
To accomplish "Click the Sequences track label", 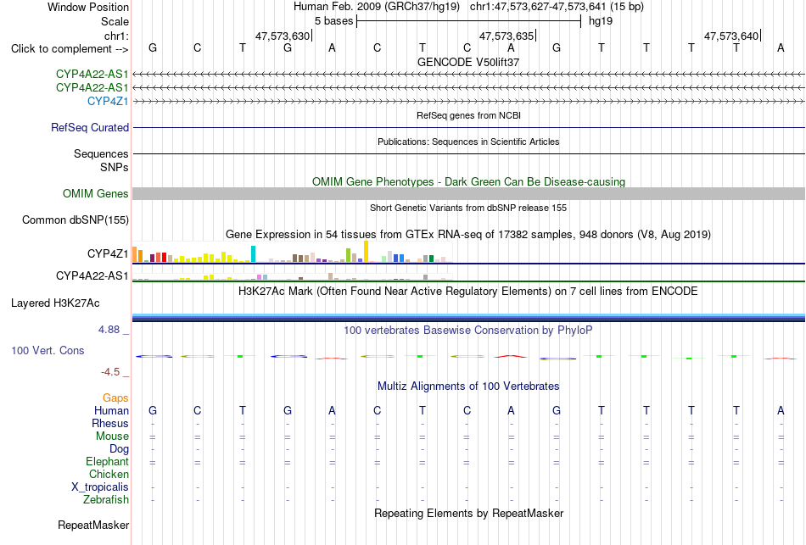I will tap(101, 153).
